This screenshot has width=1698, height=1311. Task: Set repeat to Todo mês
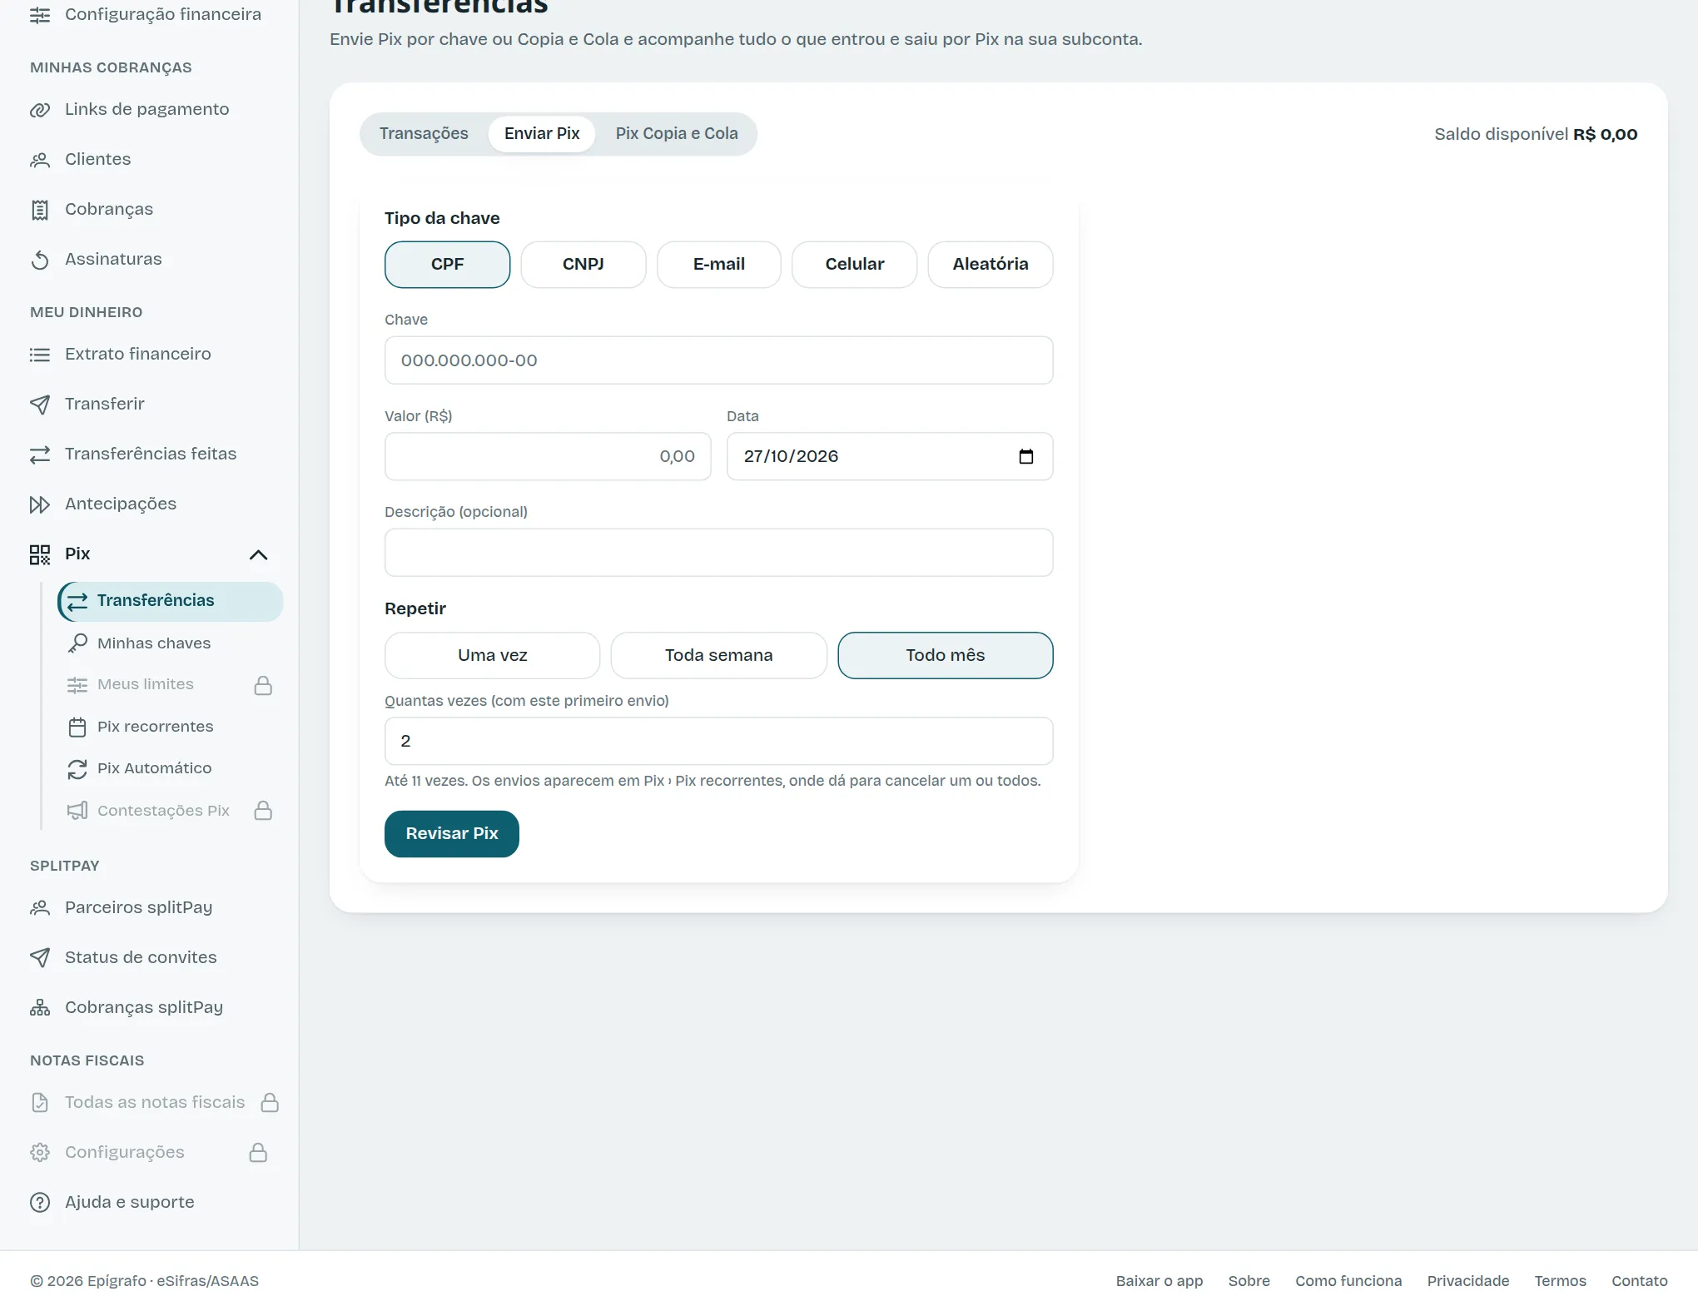pos(946,656)
